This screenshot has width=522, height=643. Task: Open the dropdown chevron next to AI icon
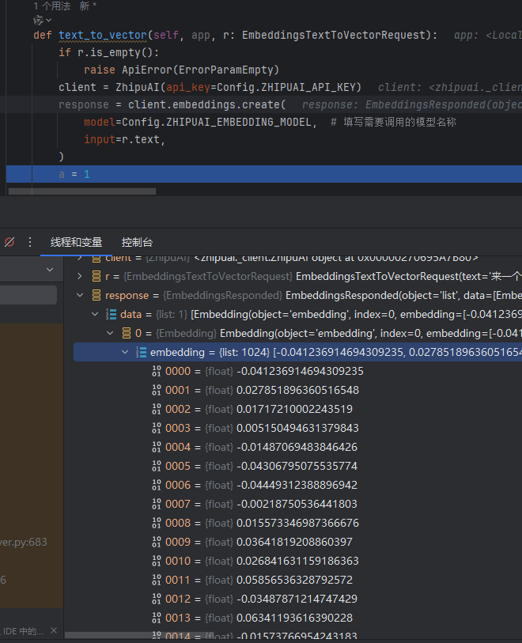coord(49,20)
